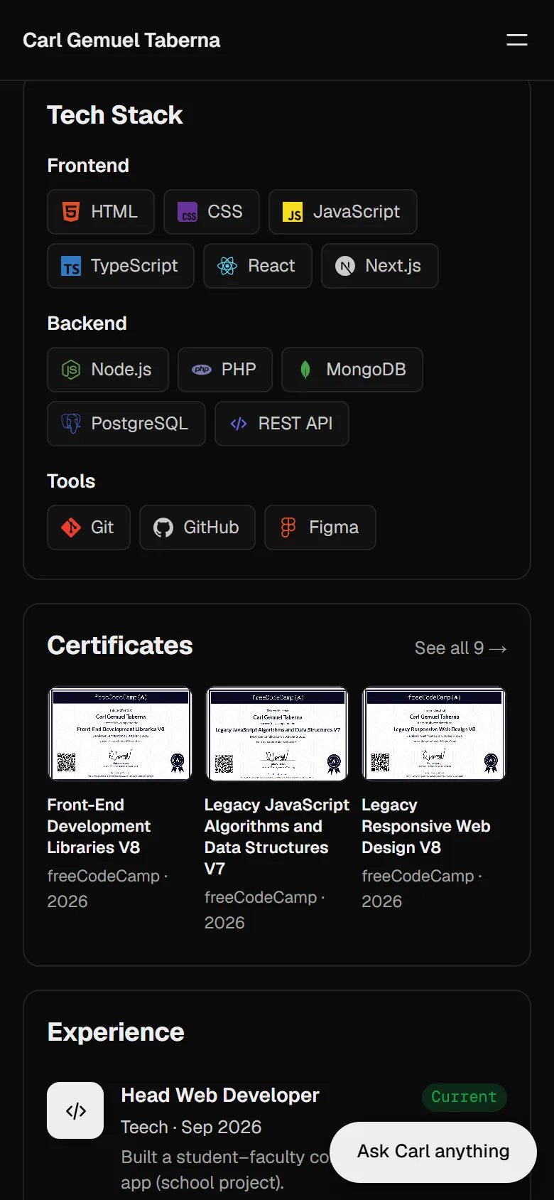554x1200 pixels.
Task: Click the Certificates heading
Action: (x=120, y=645)
